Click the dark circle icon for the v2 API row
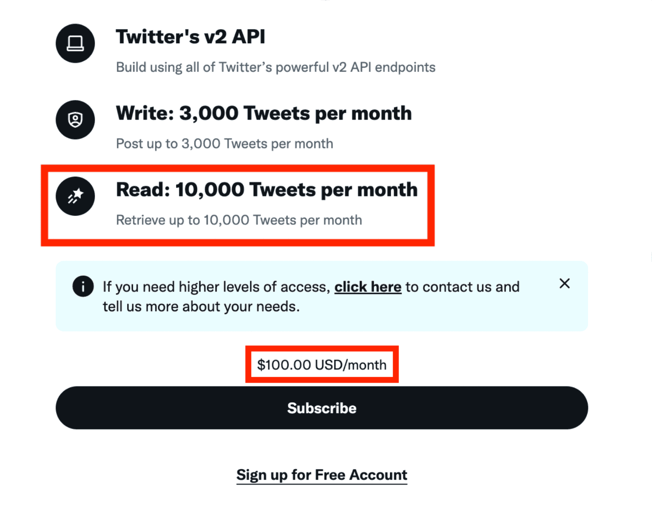 point(75,43)
